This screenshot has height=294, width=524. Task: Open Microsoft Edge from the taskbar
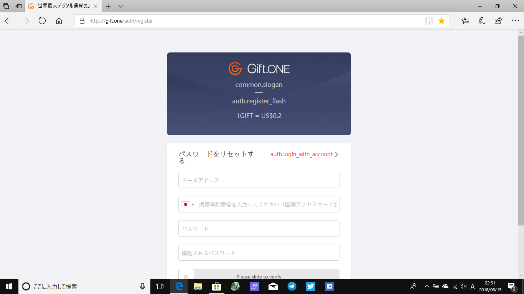pos(179,286)
